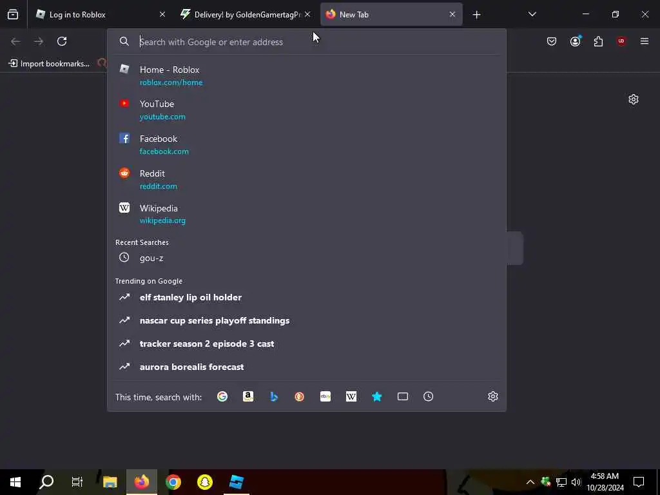Image resolution: width=660 pixels, height=495 pixels.
Task: Reload the current page
Action: 62,41
